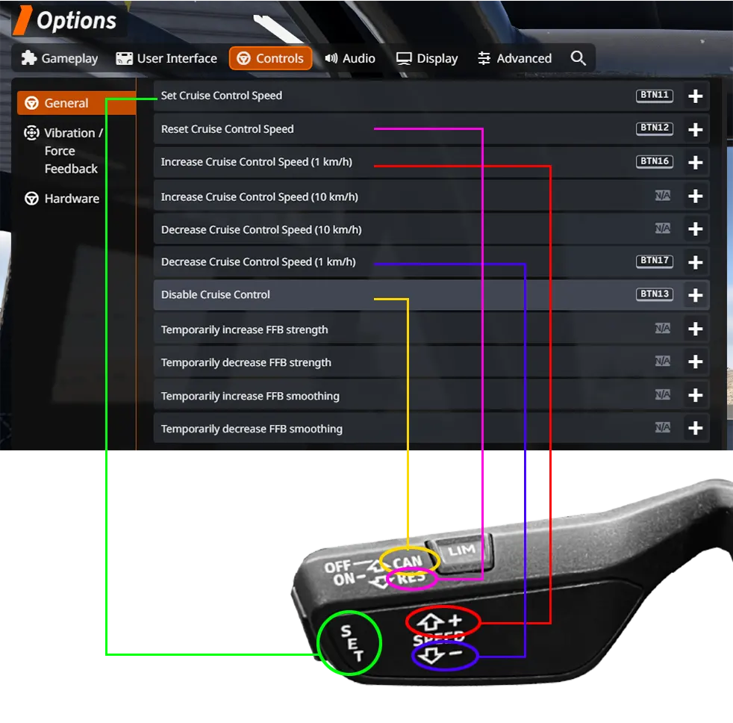Screen dimensions: 733x723
Task: Select Temporarily decrease FFB smoothing label
Action: (x=252, y=429)
